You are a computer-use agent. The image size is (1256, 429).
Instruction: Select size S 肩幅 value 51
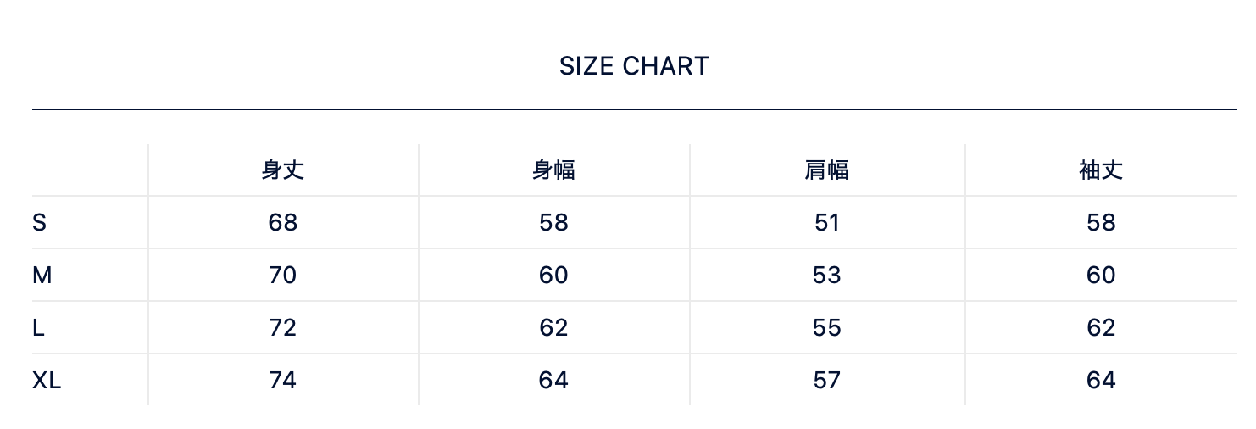click(826, 223)
